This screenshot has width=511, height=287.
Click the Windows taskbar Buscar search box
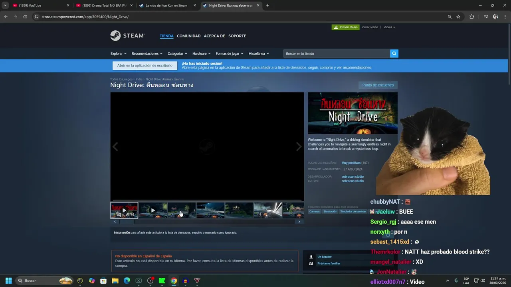pyautogui.click(x=45, y=281)
